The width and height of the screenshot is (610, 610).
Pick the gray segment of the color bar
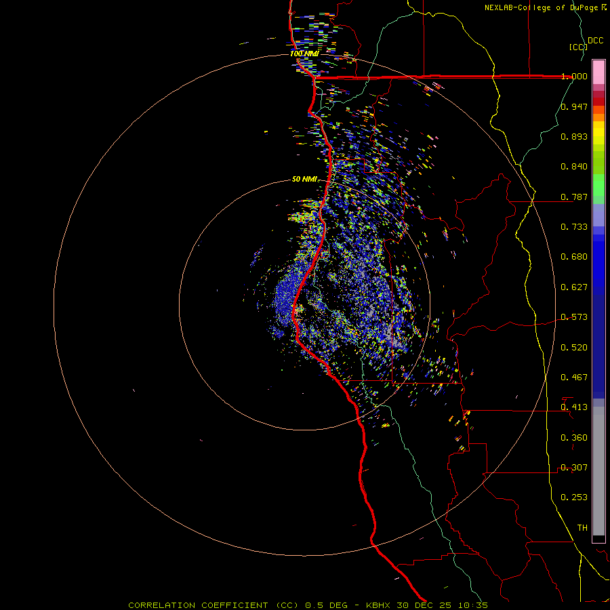pyautogui.click(x=598, y=471)
